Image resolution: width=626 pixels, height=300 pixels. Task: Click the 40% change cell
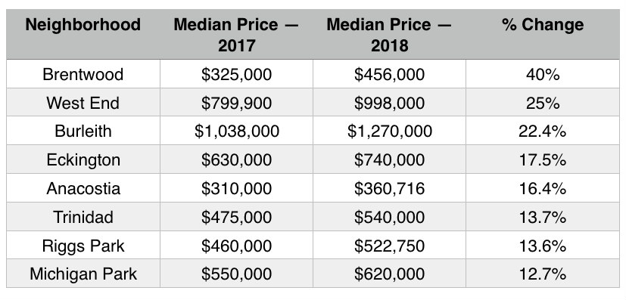click(543, 75)
